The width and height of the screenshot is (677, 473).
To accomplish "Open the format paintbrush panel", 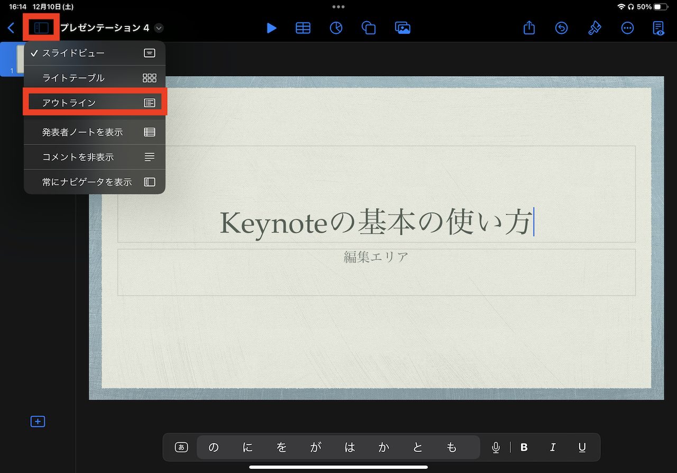I will 594,28.
